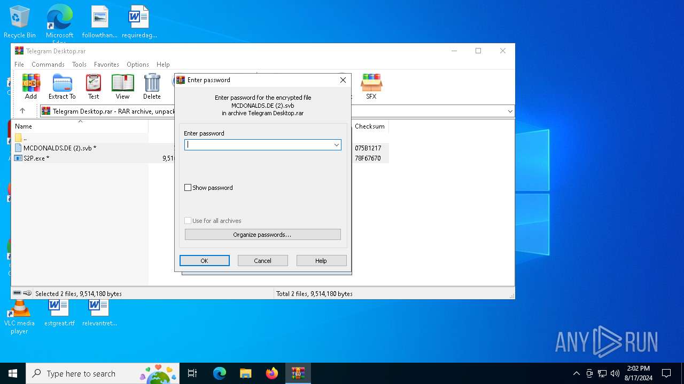Open the requiredag Word document on desktop
684x384 pixels.
[139, 22]
